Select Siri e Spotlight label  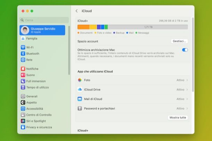tap(36, 121)
